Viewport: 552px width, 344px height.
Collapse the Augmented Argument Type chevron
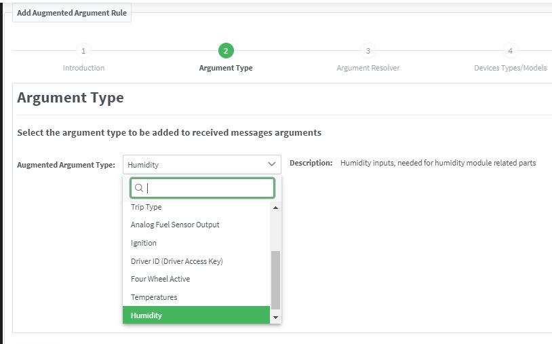271,164
